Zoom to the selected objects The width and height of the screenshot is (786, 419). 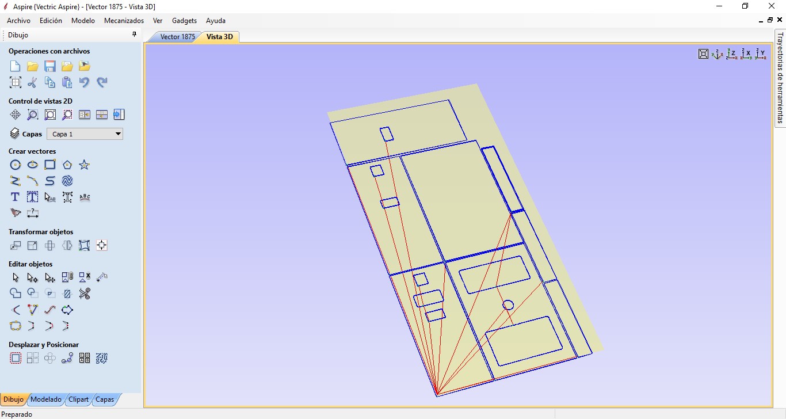click(x=67, y=115)
